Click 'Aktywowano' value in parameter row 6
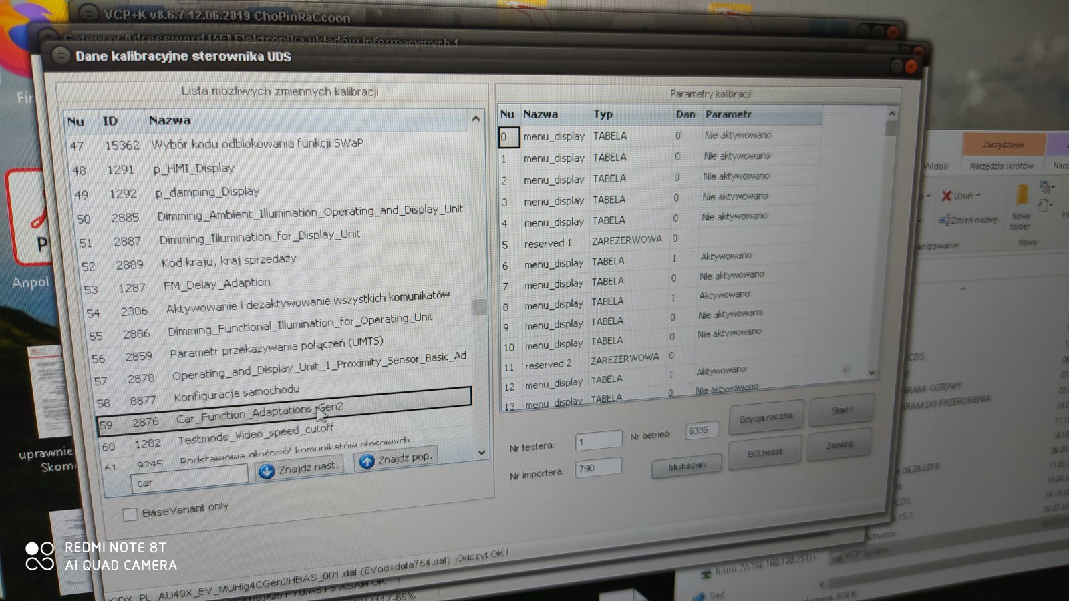This screenshot has width=1069, height=601. point(726,256)
